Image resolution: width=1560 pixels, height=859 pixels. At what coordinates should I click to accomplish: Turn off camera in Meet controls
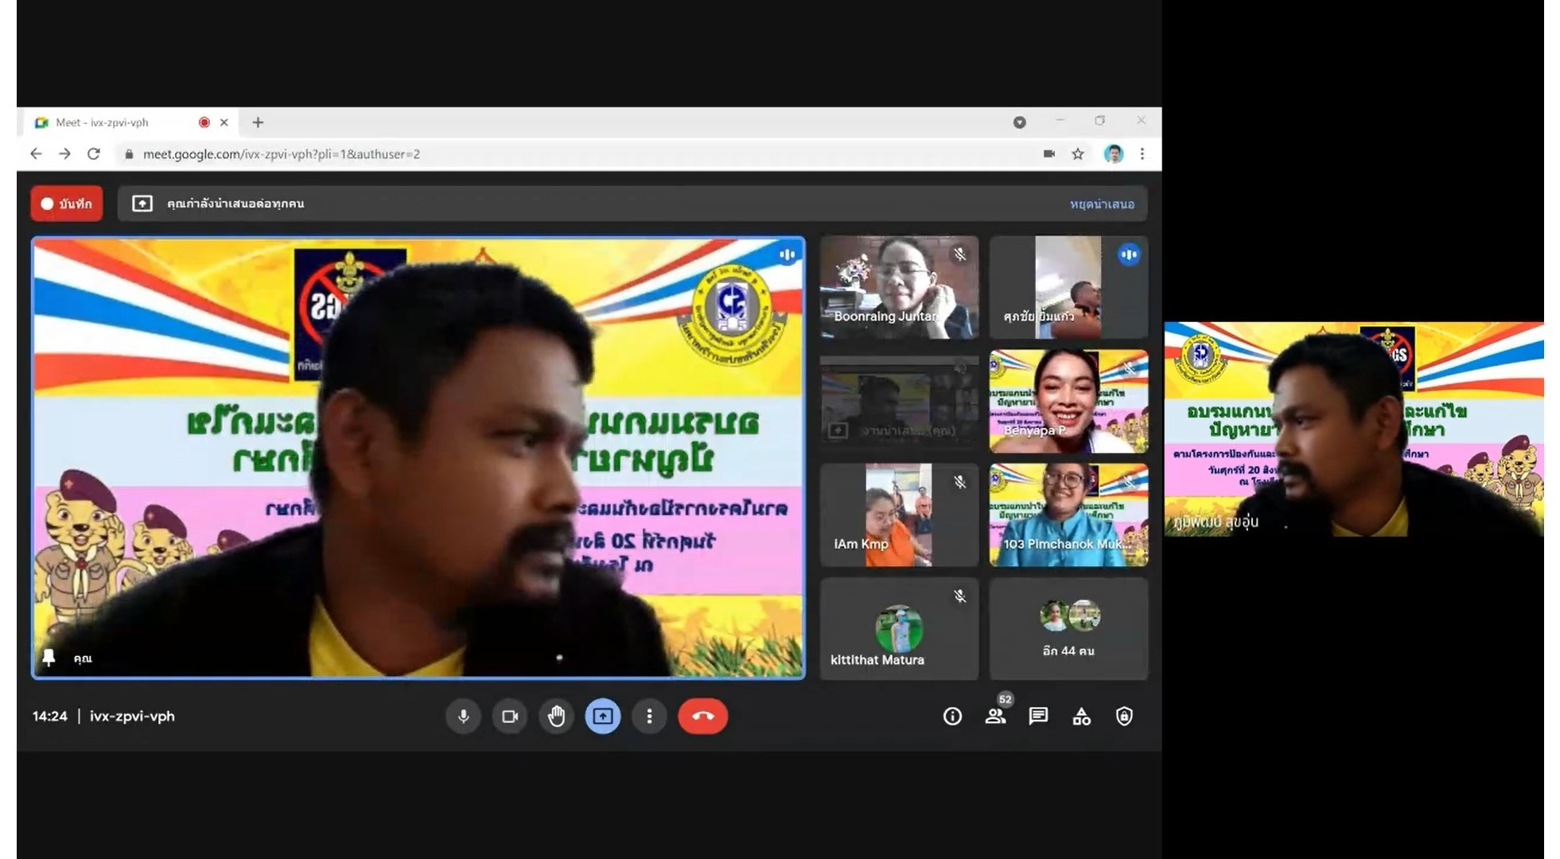coord(510,716)
